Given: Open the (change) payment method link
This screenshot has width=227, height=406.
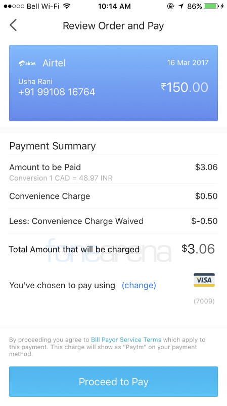Looking at the screenshot, I should pos(139,285).
